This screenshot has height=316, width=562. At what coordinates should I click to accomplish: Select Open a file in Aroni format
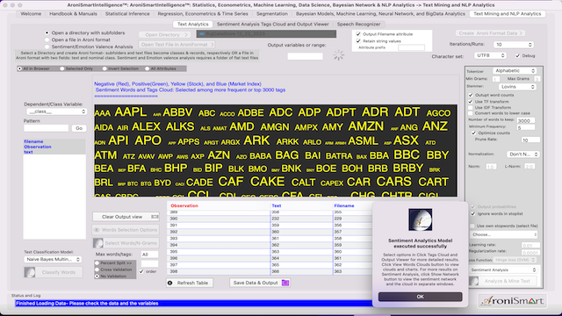[x=47, y=39]
